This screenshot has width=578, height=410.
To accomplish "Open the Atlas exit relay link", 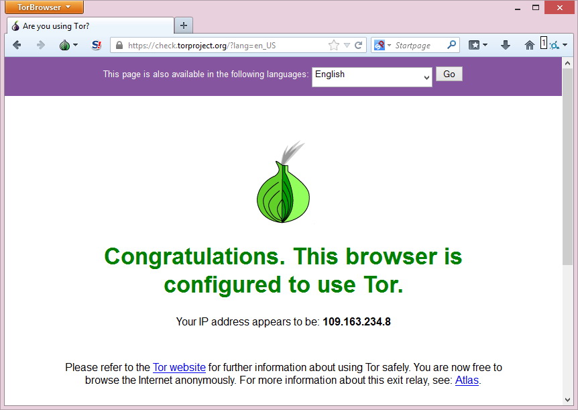I will [x=467, y=380].
